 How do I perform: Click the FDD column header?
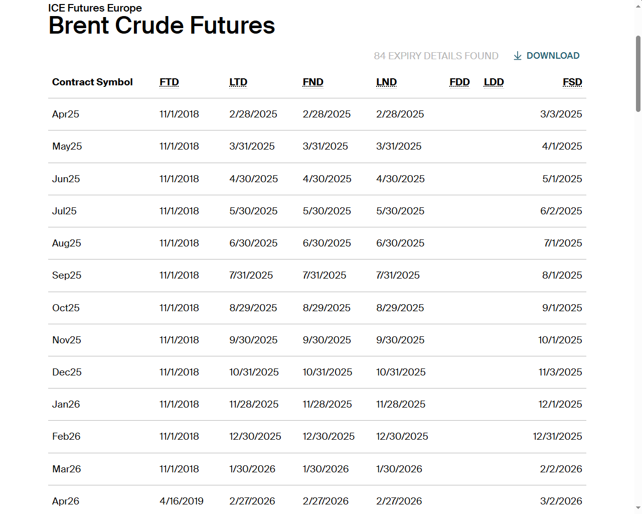click(x=459, y=82)
